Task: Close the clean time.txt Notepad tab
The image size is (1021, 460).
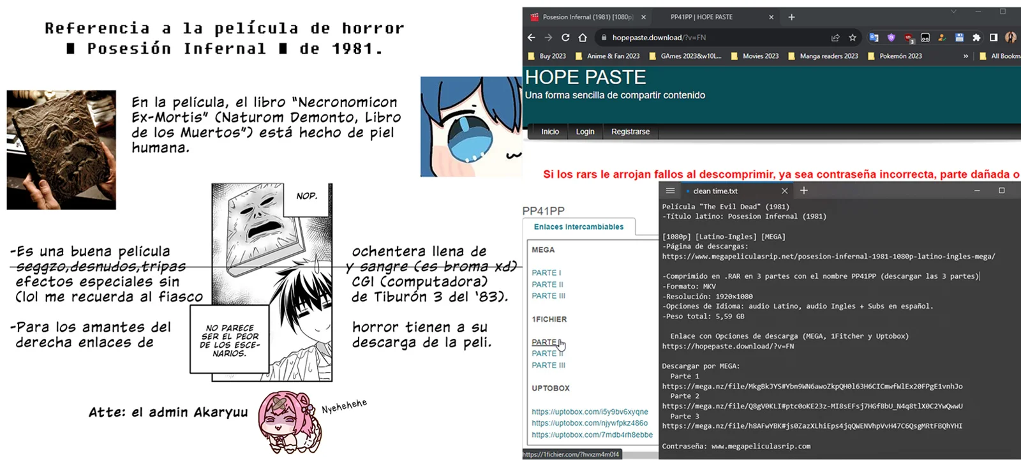Action: coord(785,191)
